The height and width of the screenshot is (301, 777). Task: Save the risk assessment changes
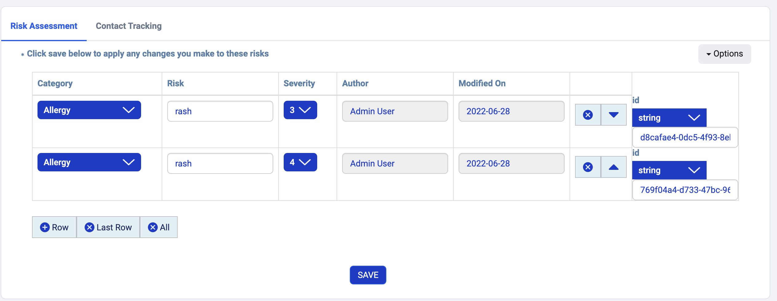click(x=368, y=275)
